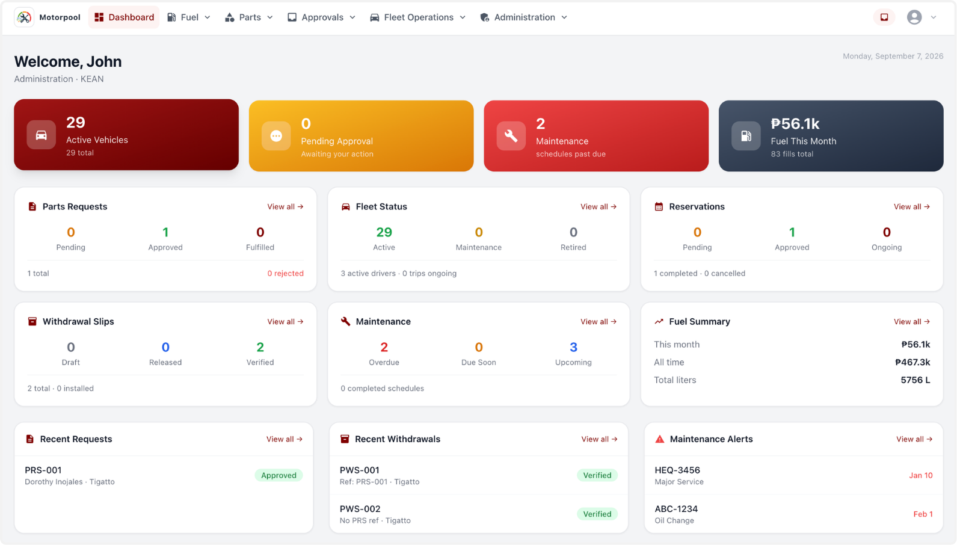The image size is (957, 545).
Task: Expand the Fuel dropdown menu
Action: click(189, 17)
